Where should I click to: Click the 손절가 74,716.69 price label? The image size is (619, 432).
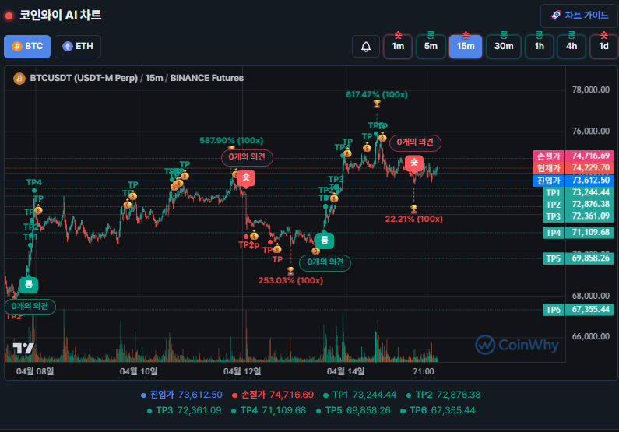click(573, 156)
